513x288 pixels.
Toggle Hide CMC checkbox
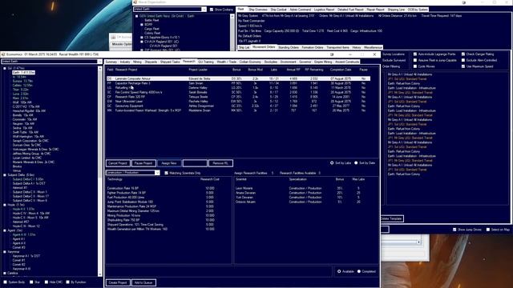(46, 282)
